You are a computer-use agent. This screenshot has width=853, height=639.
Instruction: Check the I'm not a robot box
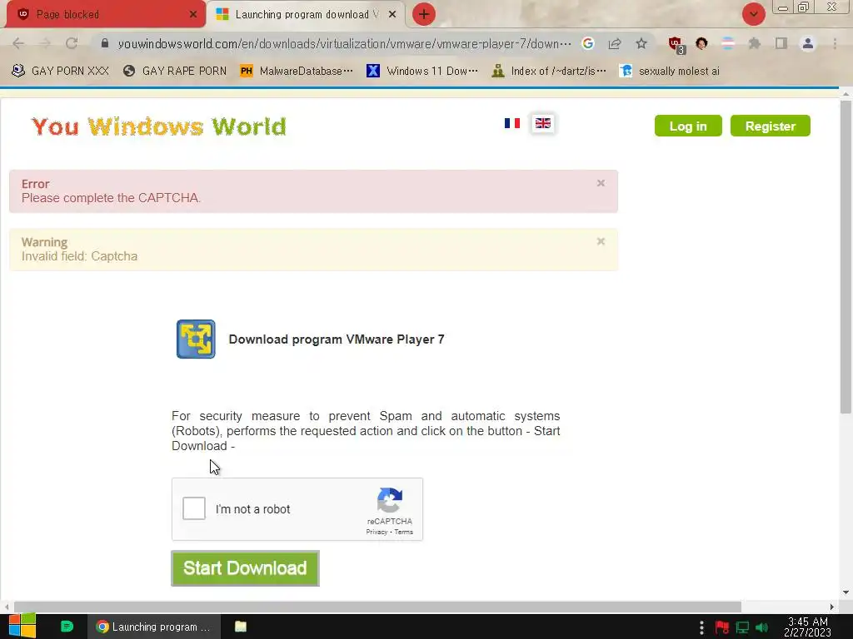pyautogui.click(x=193, y=508)
